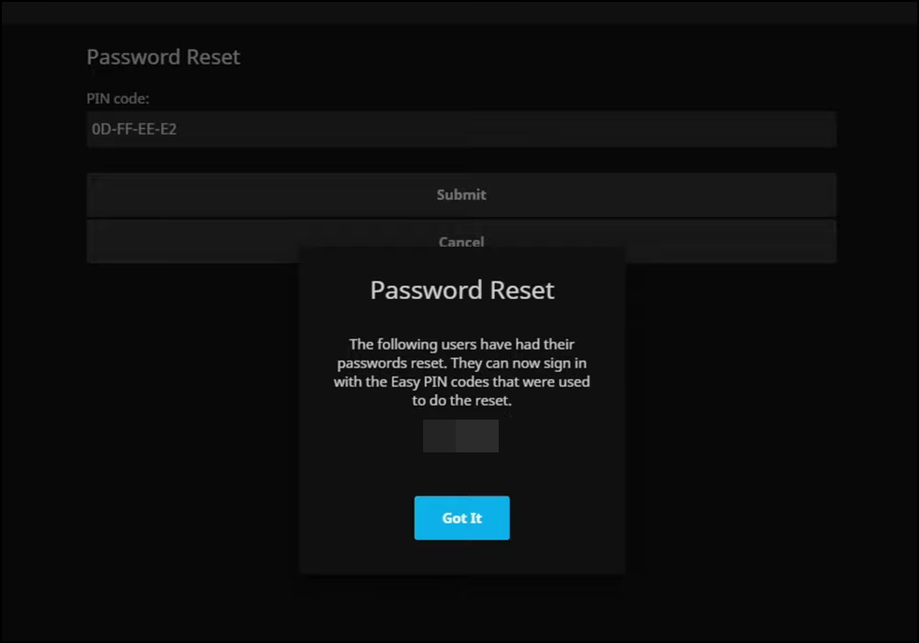The height and width of the screenshot is (643, 919).
Task: Click the dialog body text about Easy PIN codes
Action: pos(461,371)
